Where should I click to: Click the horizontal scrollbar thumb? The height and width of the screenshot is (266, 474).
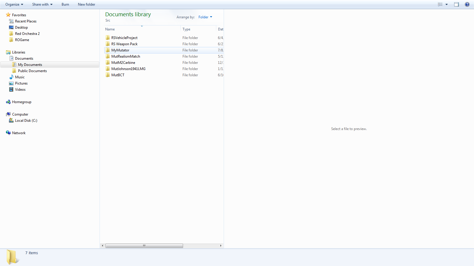(x=144, y=246)
